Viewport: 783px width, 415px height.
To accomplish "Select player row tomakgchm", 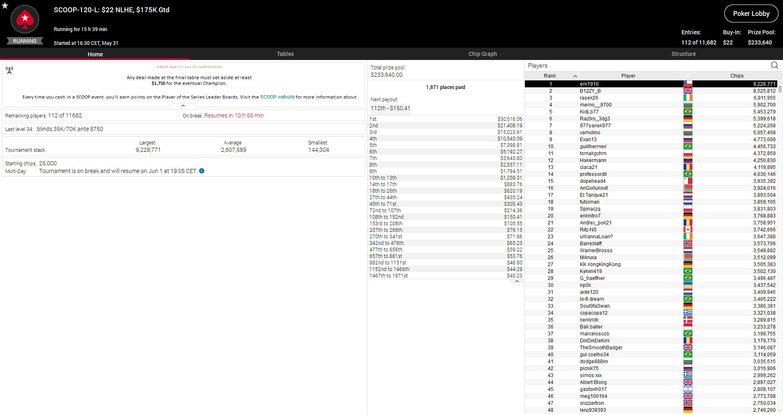I will tap(651, 153).
